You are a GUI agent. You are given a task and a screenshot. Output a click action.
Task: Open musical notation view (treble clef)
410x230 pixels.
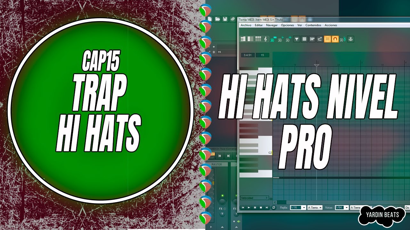point(266,39)
